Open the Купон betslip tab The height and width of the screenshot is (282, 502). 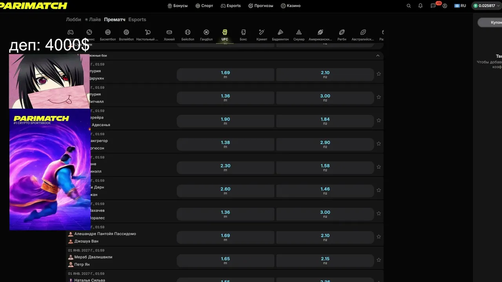[x=490, y=23]
